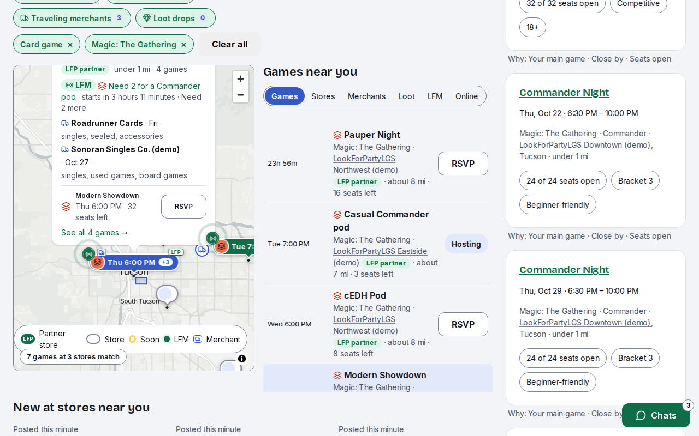The image size is (699, 436).
Task: Click the card-stack icon beside cEDH Pod
Action: coord(337,296)
